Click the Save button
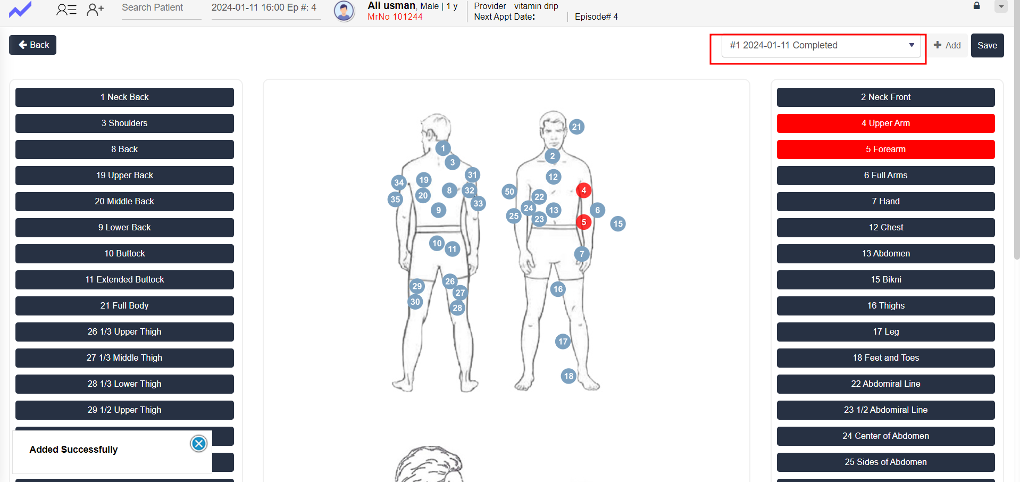This screenshot has height=482, width=1020. click(x=987, y=46)
